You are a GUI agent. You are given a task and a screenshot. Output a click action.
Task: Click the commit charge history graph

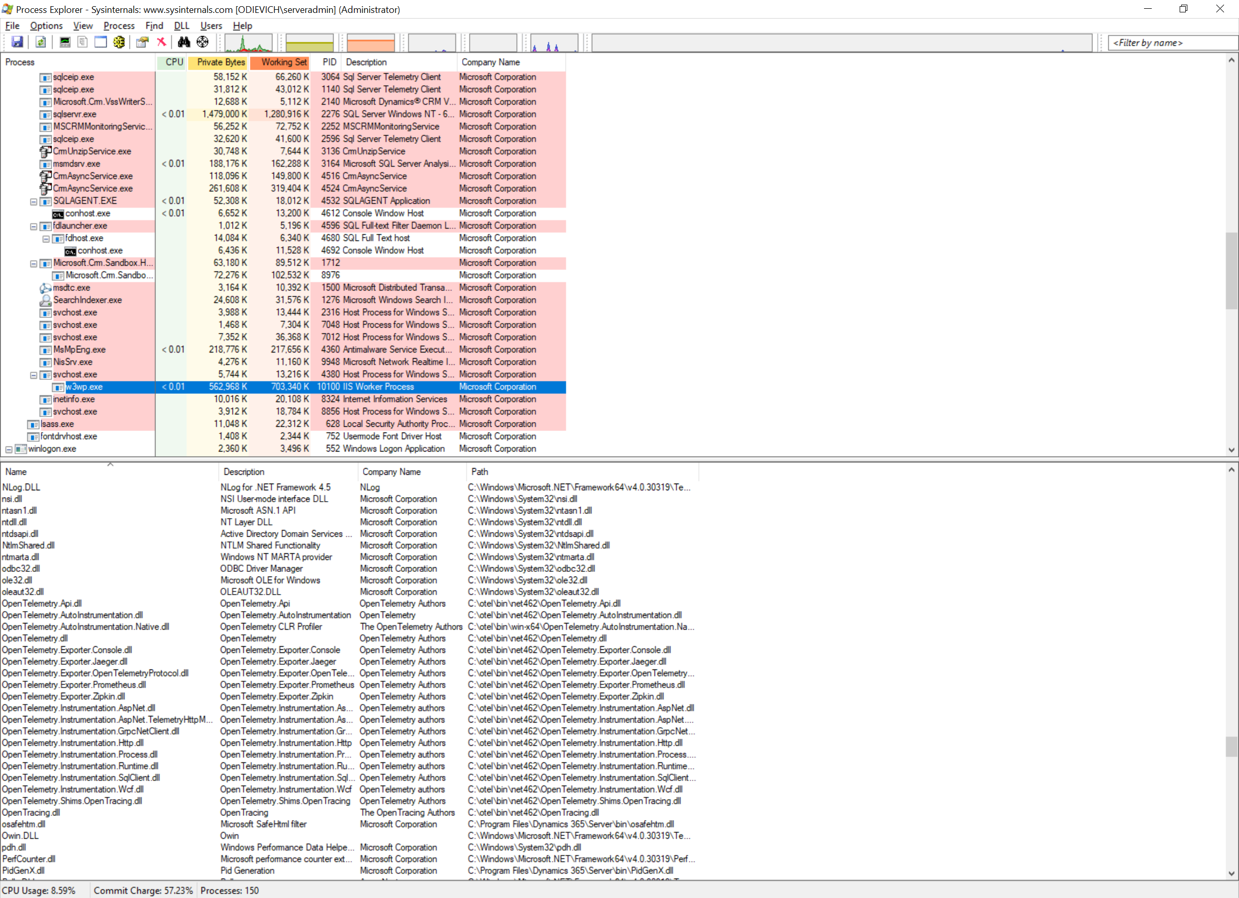click(x=309, y=44)
